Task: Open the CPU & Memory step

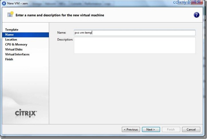Action: click(x=16, y=45)
